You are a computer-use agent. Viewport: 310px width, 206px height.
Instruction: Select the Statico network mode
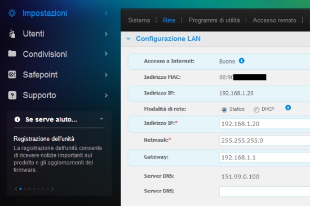(224, 110)
